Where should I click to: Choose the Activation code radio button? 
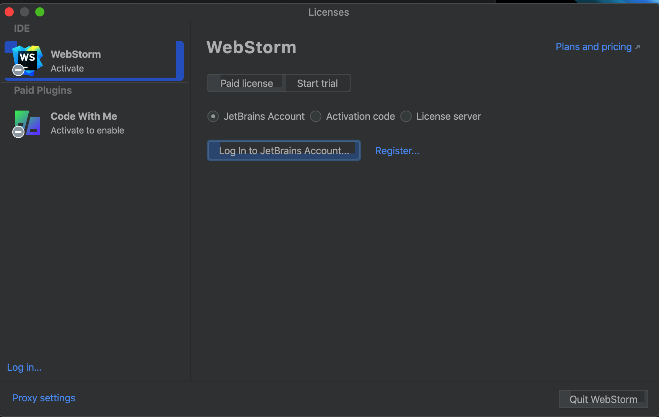316,116
